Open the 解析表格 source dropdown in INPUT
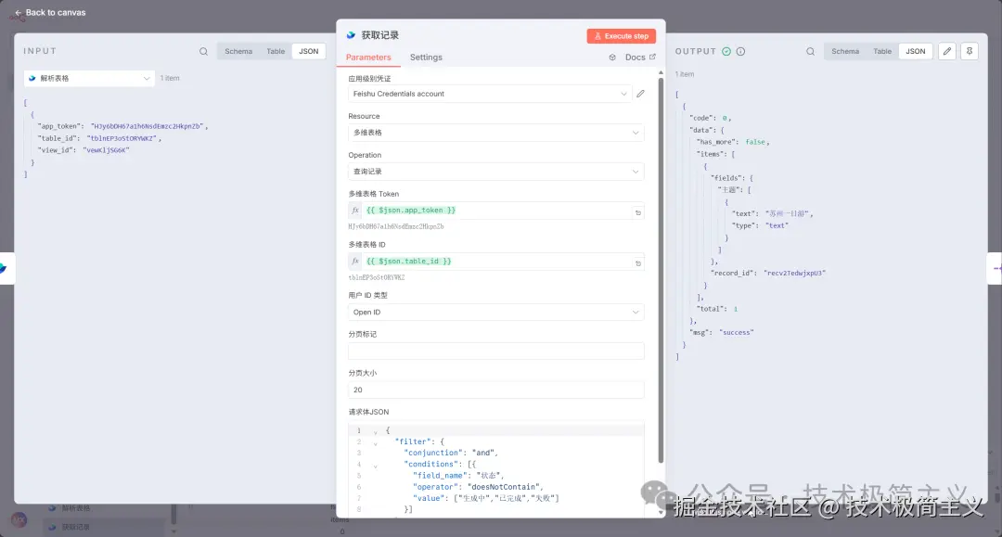1002x537 pixels. 88,78
